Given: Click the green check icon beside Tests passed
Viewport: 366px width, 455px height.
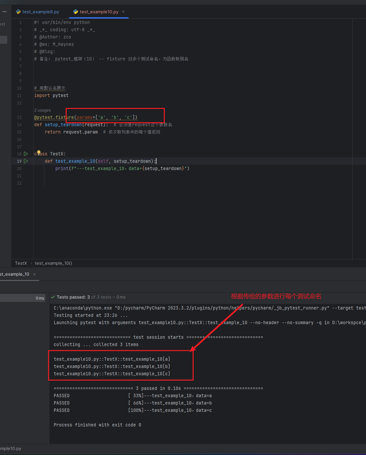Looking at the screenshot, I should coord(53,297).
